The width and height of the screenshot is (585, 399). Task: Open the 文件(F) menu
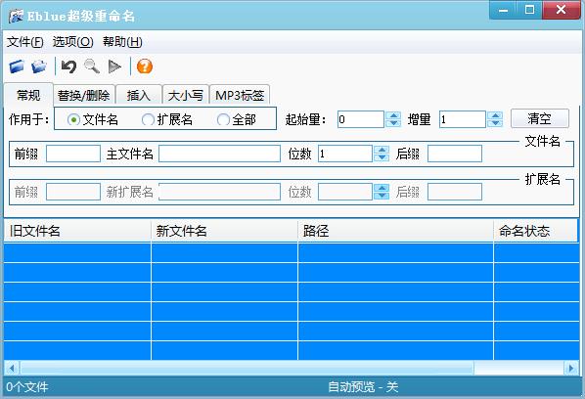click(x=25, y=42)
